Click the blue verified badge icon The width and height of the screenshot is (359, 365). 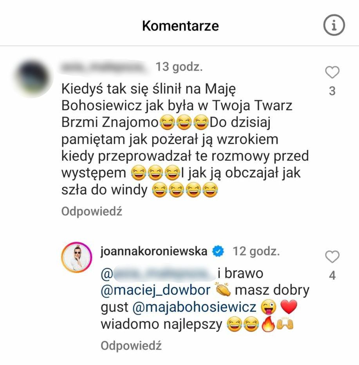click(218, 252)
